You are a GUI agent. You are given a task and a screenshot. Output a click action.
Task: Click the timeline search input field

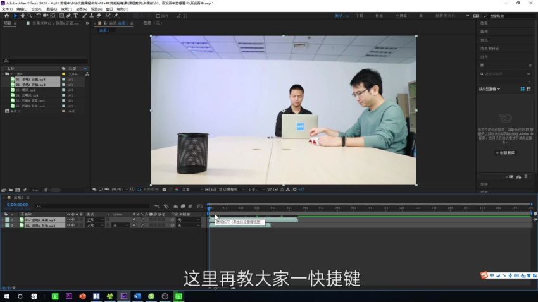(x=95, y=207)
